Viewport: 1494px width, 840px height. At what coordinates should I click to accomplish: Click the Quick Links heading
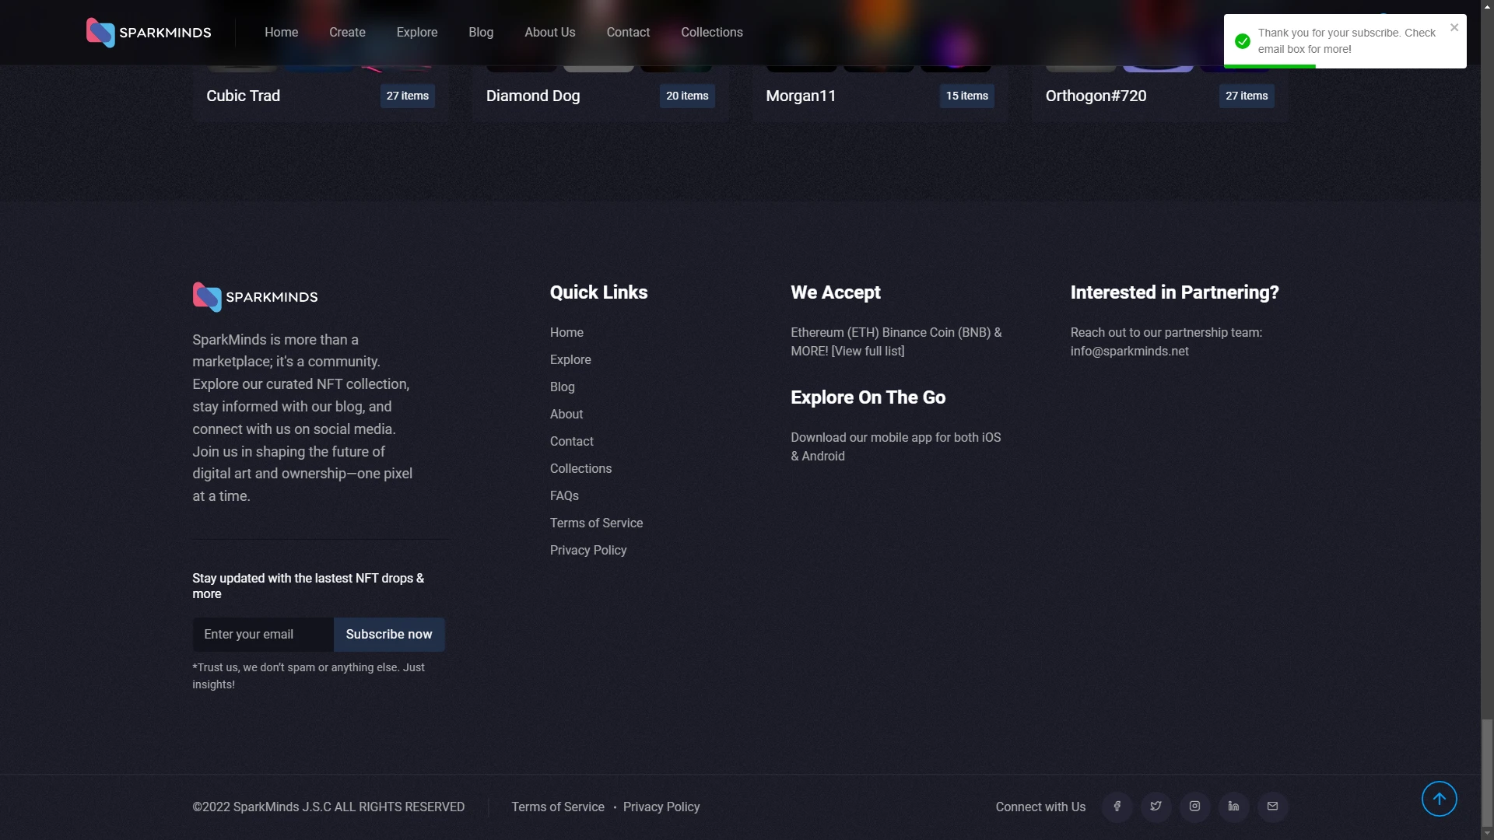tap(598, 292)
